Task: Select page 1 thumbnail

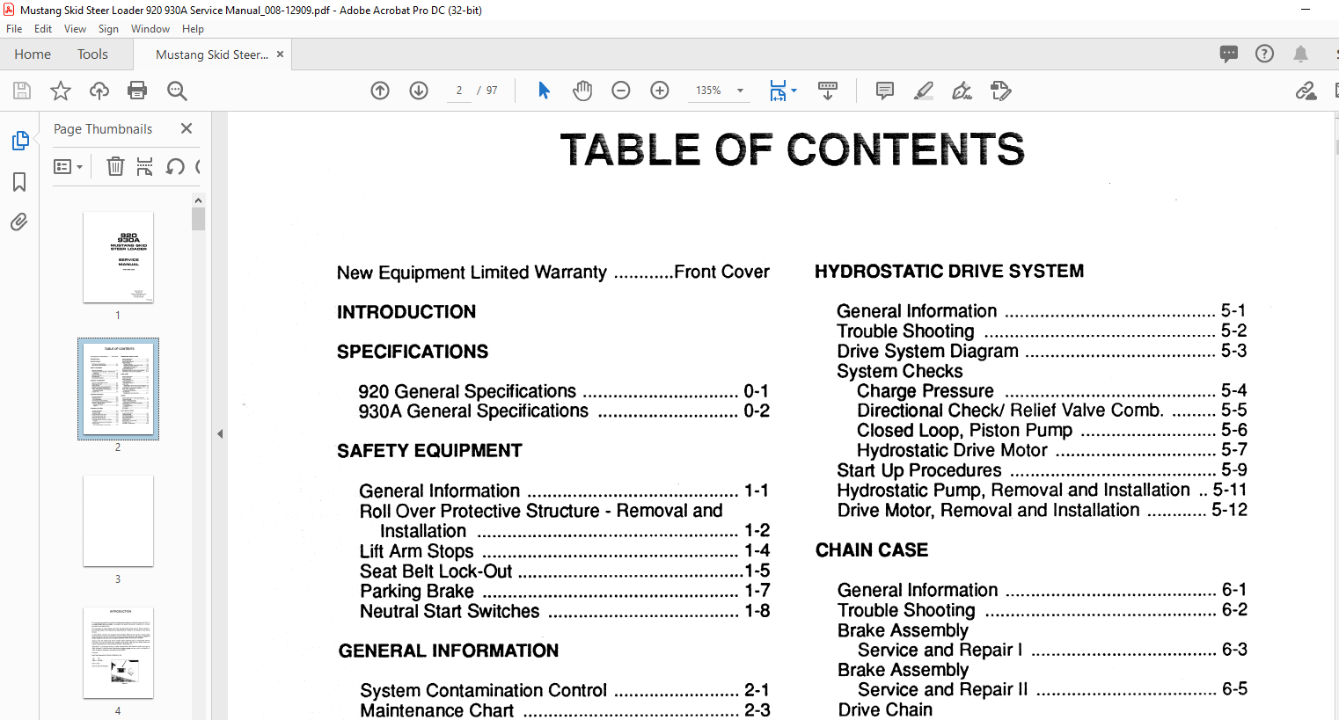Action: tap(118, 258)
